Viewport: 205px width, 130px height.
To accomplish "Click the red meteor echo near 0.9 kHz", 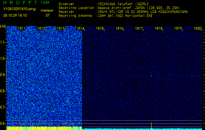I will coord(151,75).
